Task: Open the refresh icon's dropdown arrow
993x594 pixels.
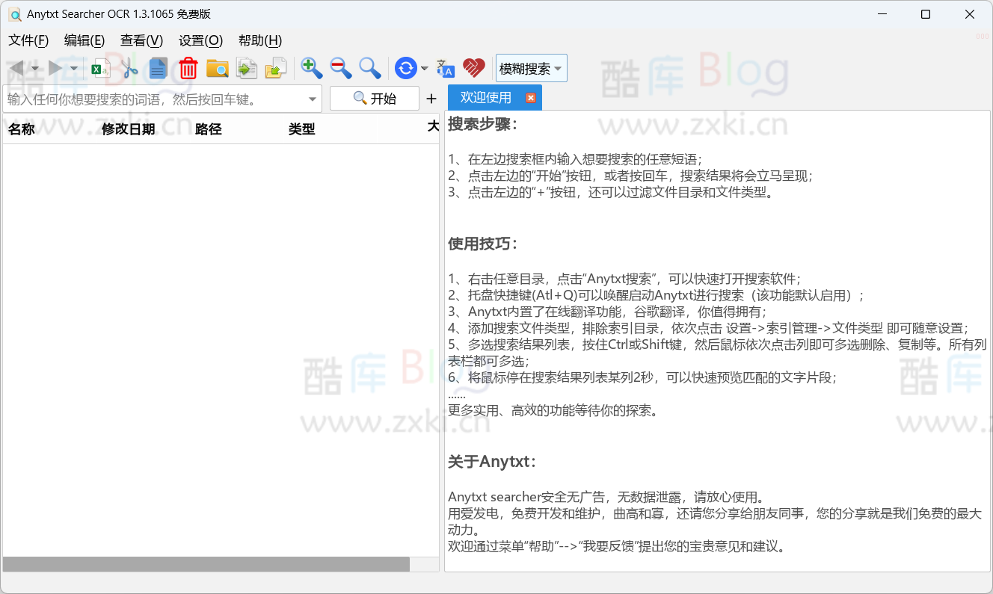Action: point(424,68)
